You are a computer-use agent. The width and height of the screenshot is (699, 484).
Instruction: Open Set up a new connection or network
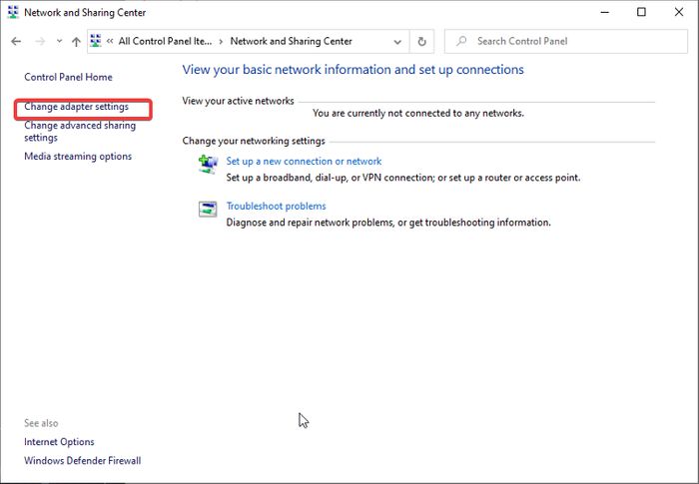click(x=304, y=161)
